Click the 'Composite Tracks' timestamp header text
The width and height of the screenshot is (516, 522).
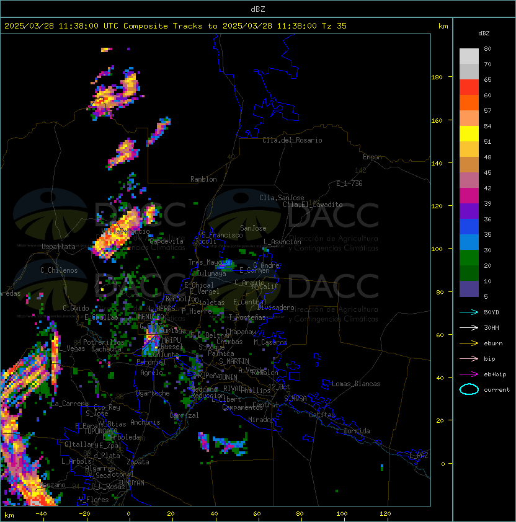[176, 26]
